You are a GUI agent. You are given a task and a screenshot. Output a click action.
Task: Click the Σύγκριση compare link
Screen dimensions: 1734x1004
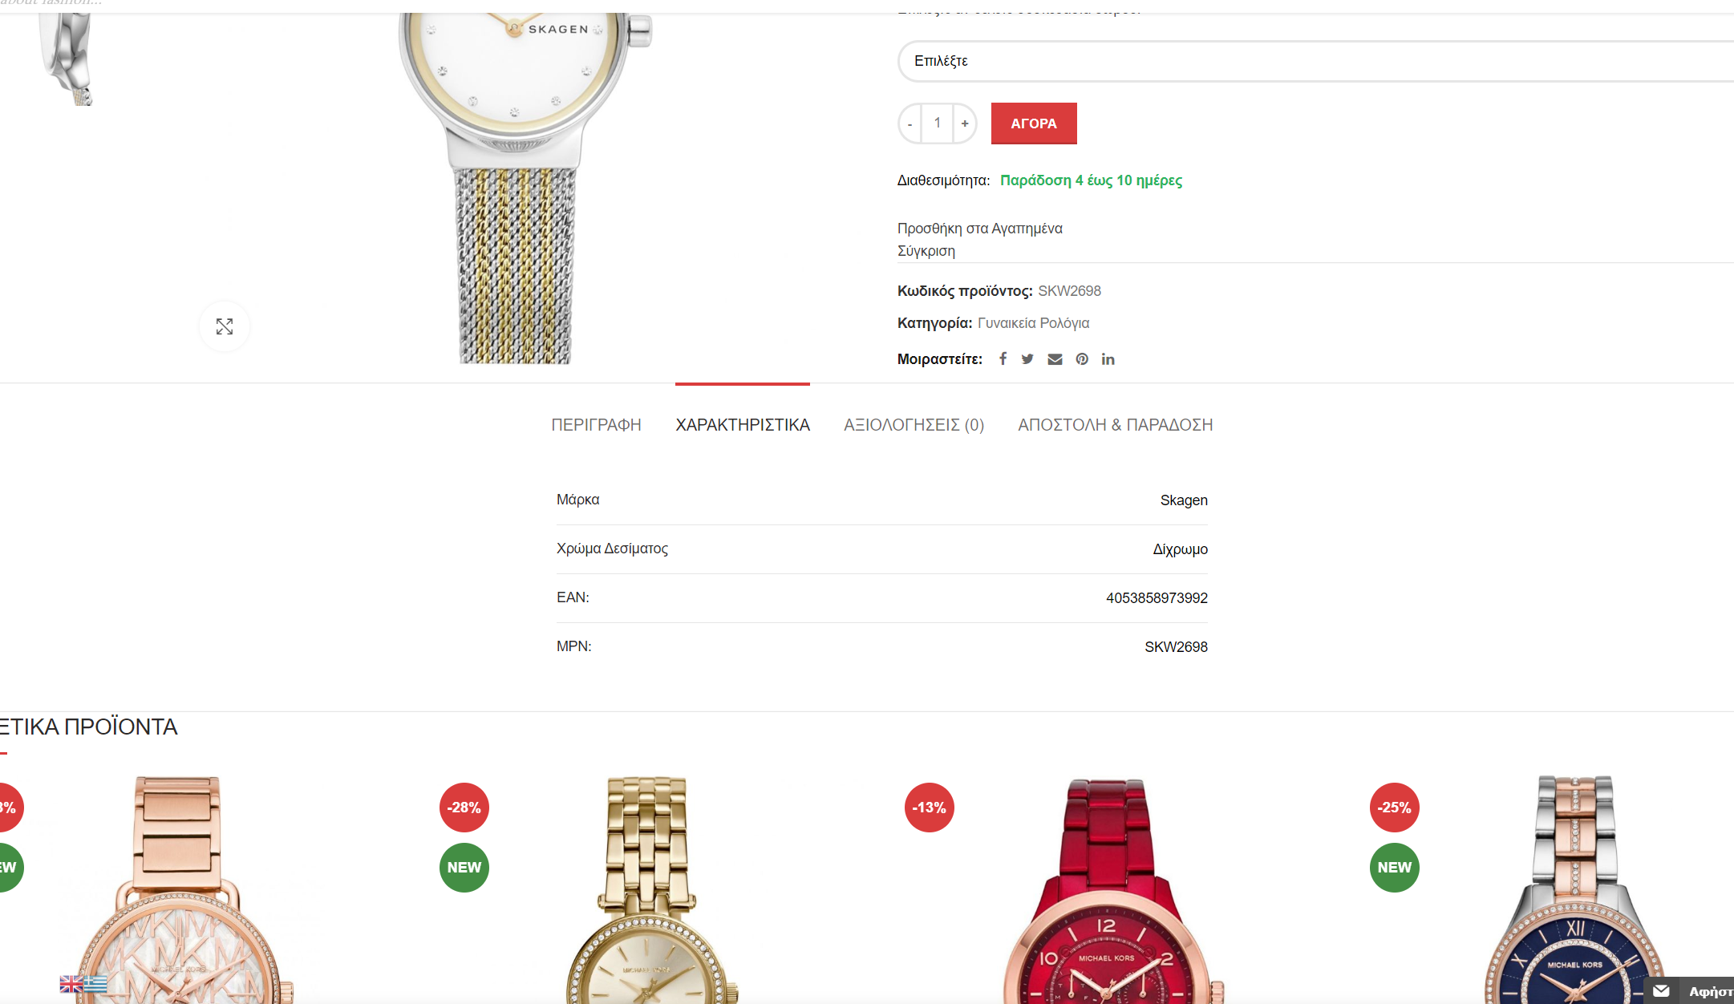tap(926, 251)
